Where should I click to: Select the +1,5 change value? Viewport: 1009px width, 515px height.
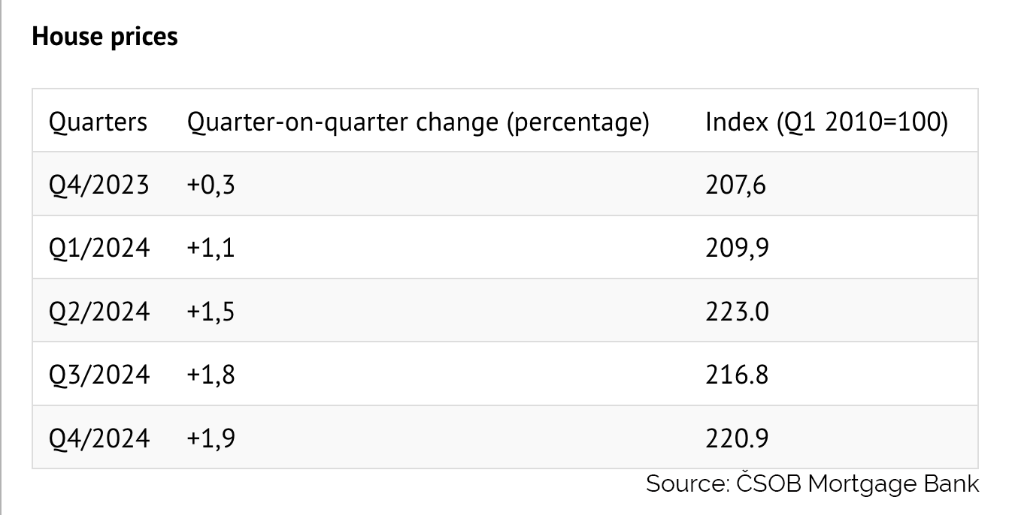coord(211,311)
